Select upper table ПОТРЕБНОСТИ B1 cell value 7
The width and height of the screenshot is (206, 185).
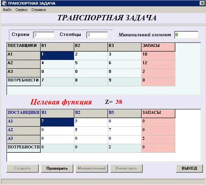tap(57, 82)
